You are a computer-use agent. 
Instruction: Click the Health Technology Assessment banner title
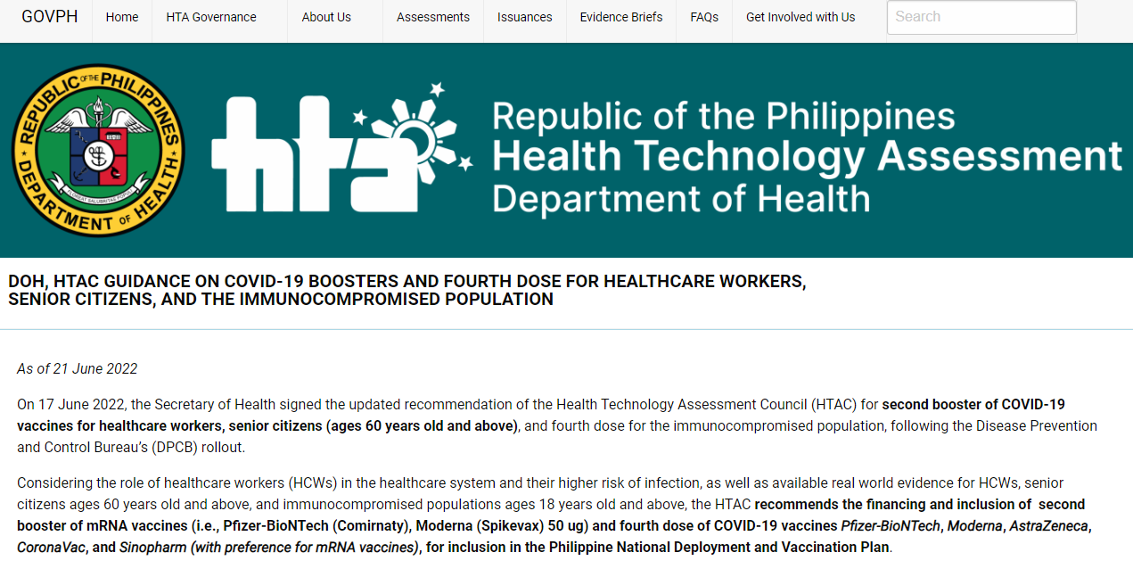(x=807, y=157)
